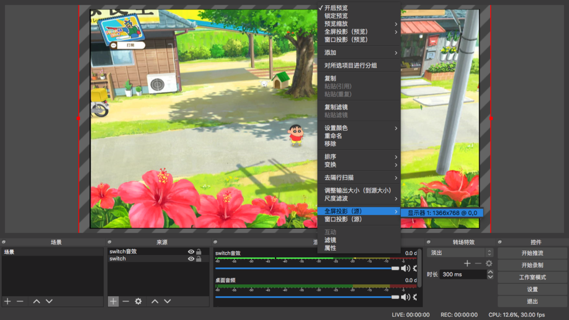Choose 显示器 1: 1366x768 projector option

tap(442, 212)
